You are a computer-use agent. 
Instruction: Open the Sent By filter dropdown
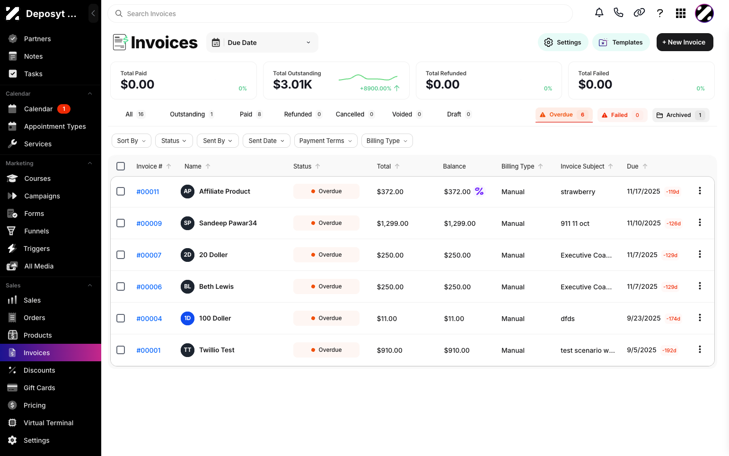[x=218, y=141]
